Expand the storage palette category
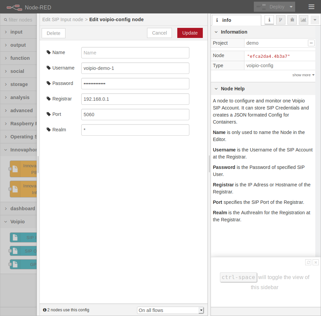 [19, 84]
